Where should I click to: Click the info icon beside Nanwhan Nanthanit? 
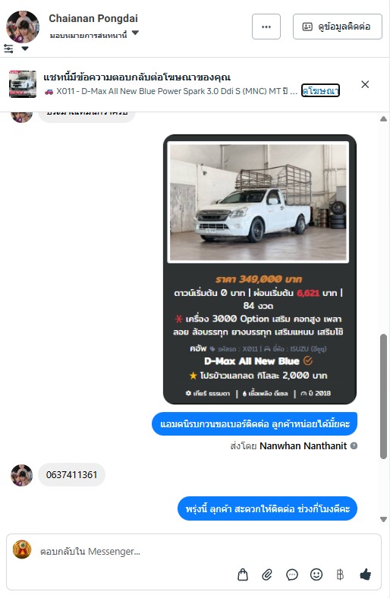tap(354, 445)
